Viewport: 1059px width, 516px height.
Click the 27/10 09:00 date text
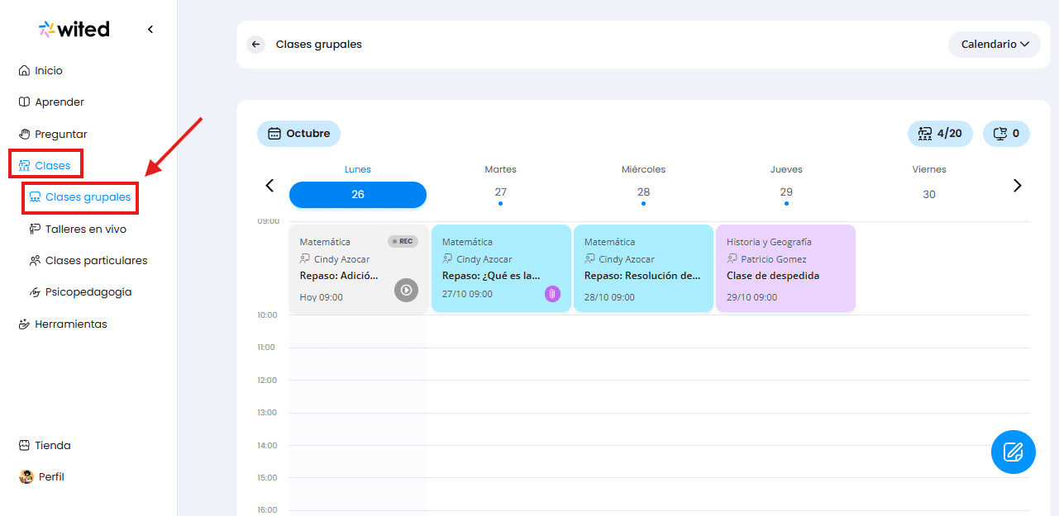coord(467,294)
